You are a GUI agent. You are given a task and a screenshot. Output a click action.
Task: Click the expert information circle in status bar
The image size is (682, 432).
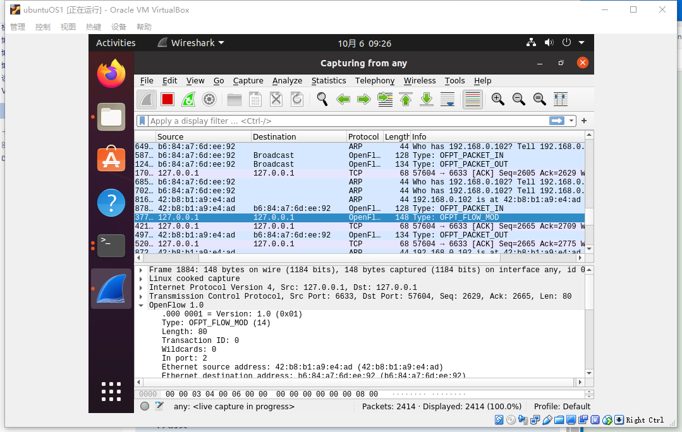[145, 406]
